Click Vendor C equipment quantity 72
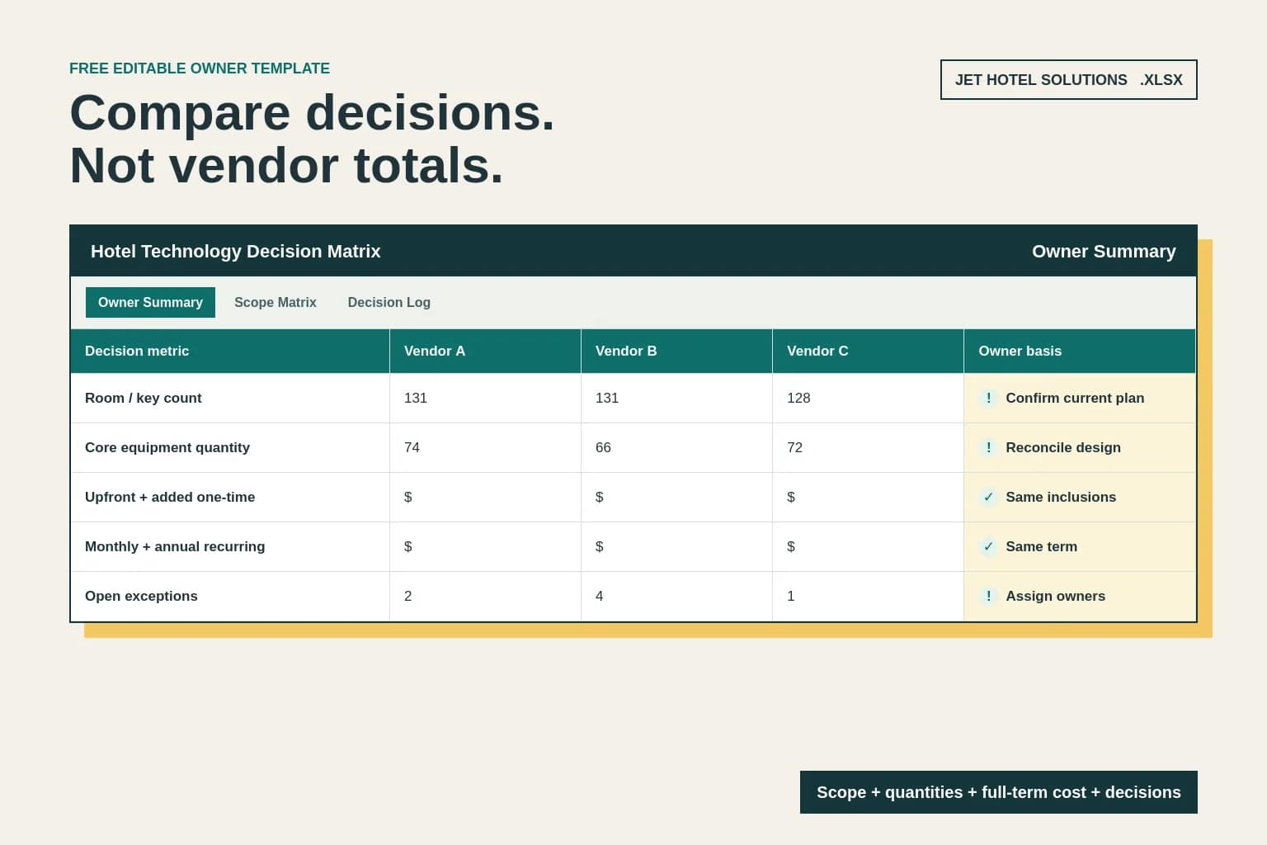Viewport: 1267px width, 845px height. coord(794,447)
